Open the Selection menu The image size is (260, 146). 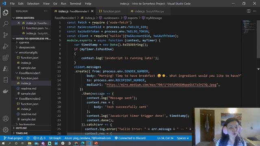point(33,4)
